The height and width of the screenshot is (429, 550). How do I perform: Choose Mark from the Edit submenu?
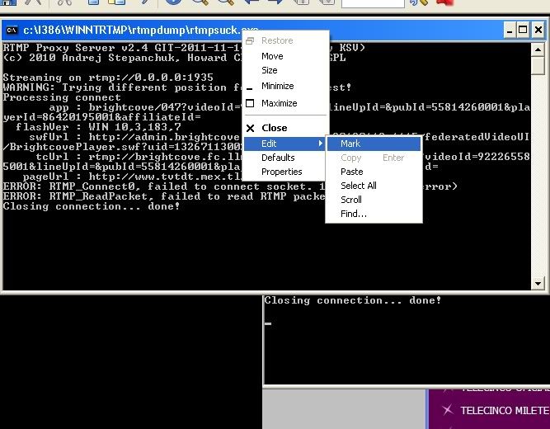coord(350,144)
